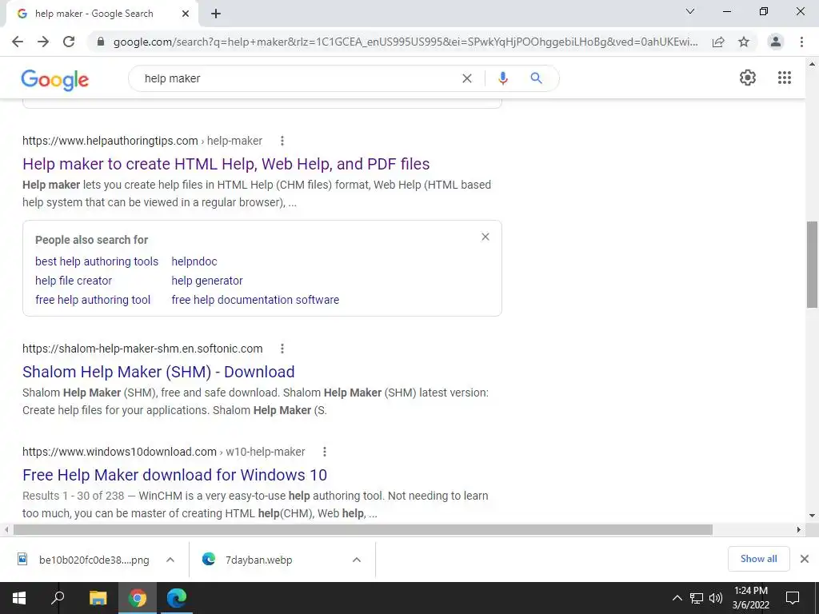Click the horizontal scrollbar thumb
The width and height of the screenshot is (819, 614).
(362, 530)
